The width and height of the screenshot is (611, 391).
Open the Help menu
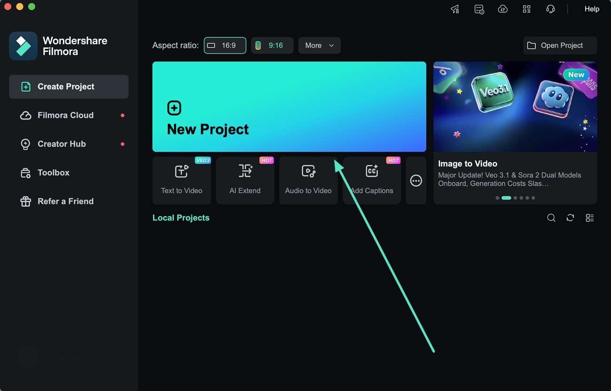(592, 9)
